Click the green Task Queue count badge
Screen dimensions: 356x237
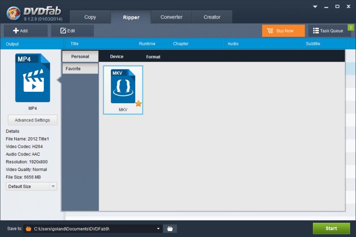tap(350, 28)
